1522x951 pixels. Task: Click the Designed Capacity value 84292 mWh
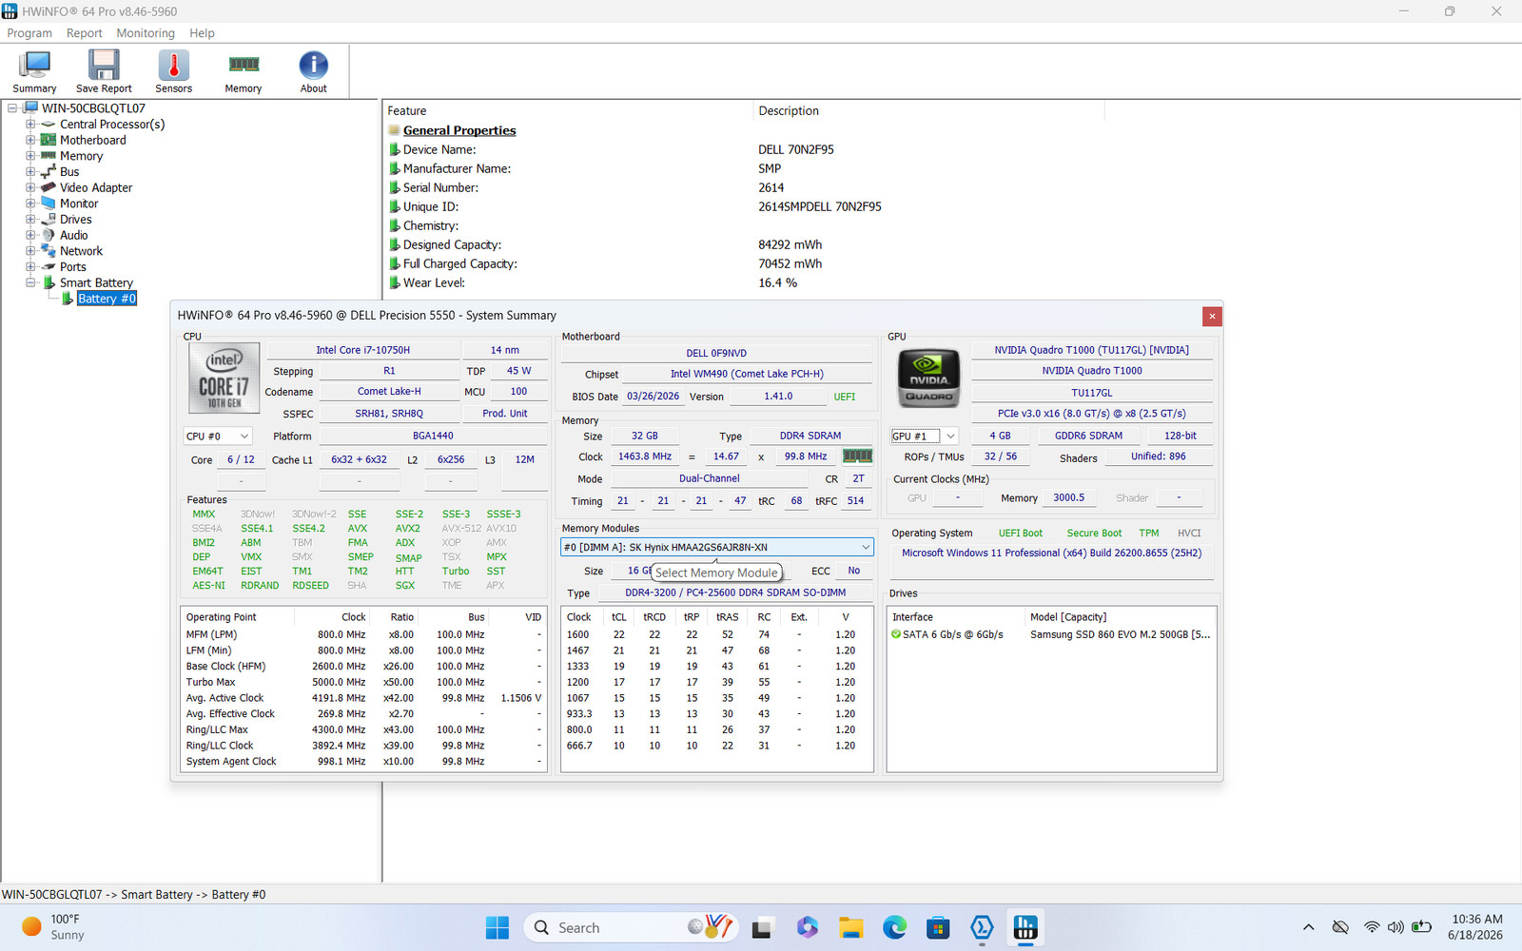tap(790, 244)
